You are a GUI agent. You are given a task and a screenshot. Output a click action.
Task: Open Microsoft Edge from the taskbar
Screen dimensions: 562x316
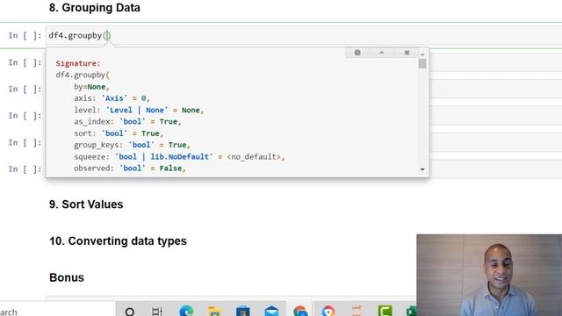point(186,311)
